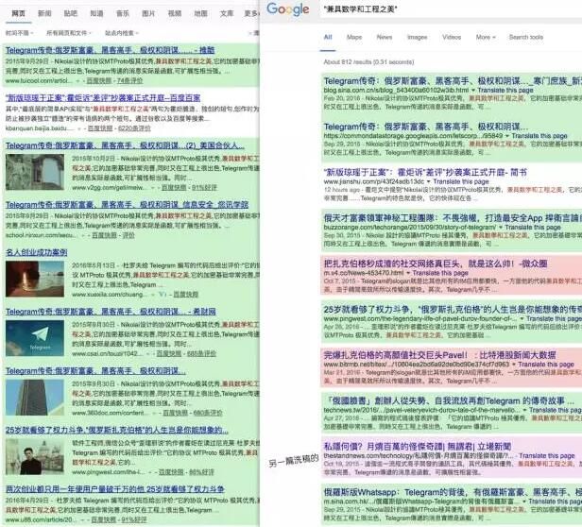Open Google Search tools

526,37
